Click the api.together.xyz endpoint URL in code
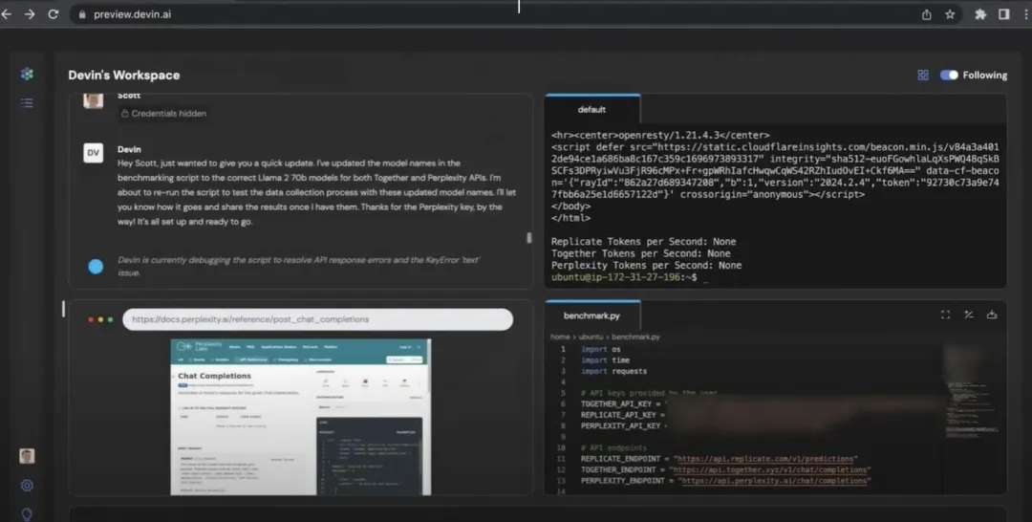 (769, 470)
